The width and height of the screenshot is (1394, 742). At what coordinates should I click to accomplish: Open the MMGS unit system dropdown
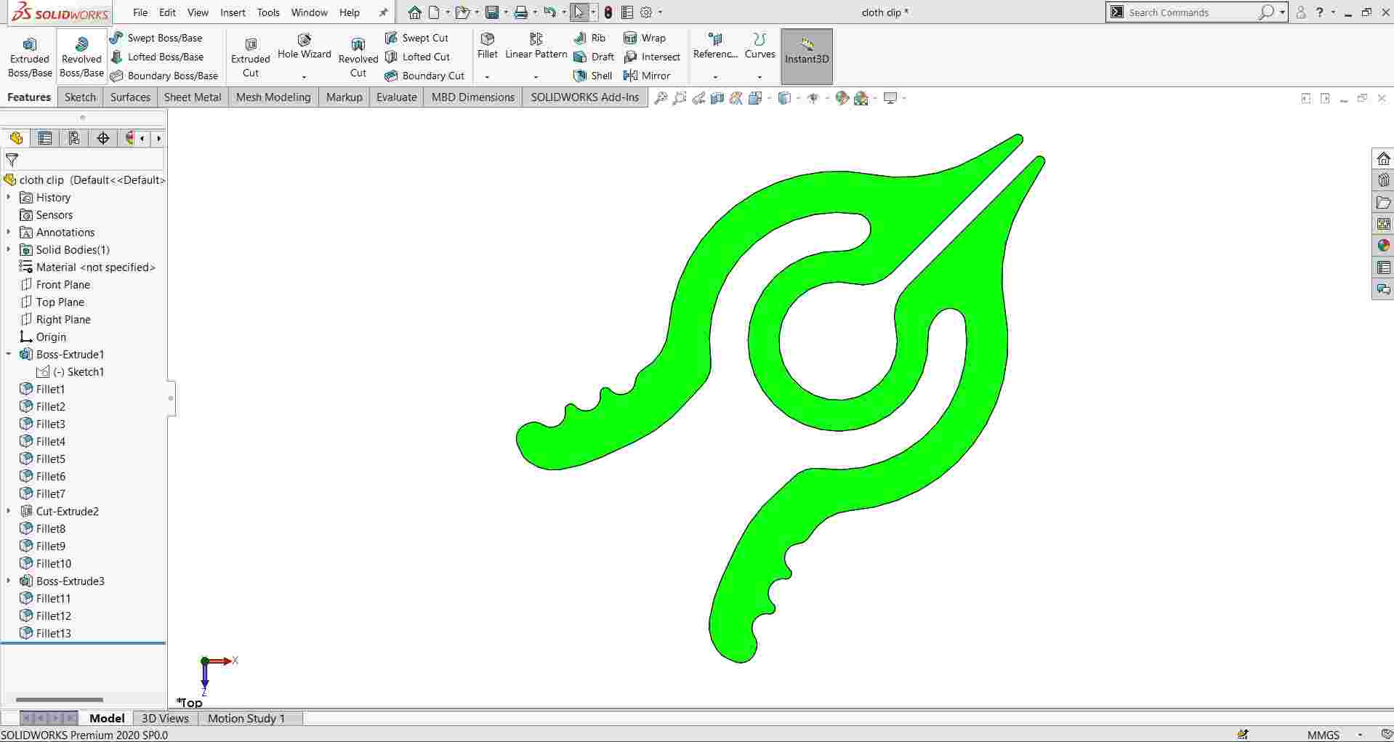coord(1359,735)
